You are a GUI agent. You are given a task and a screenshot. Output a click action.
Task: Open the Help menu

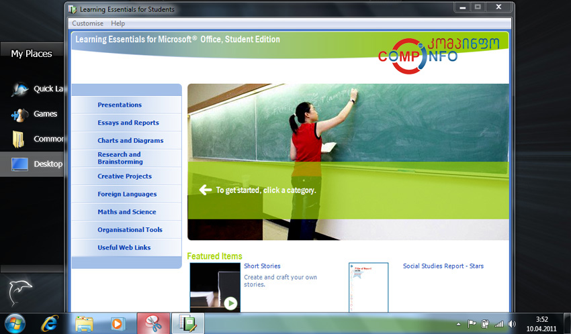118,23
